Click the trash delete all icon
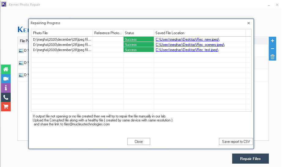 273,57
